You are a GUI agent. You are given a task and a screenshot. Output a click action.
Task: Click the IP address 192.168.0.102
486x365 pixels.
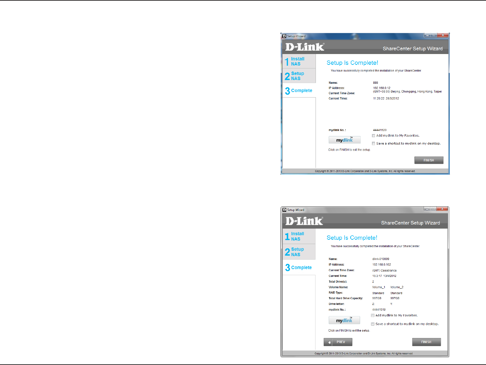tap(382, 265)
